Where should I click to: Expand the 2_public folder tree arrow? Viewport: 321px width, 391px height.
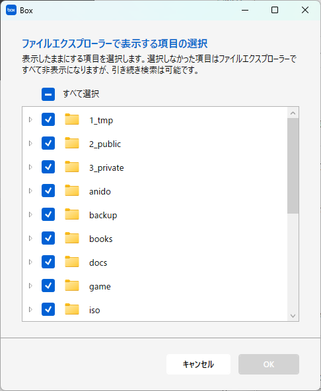click(30, 143)
